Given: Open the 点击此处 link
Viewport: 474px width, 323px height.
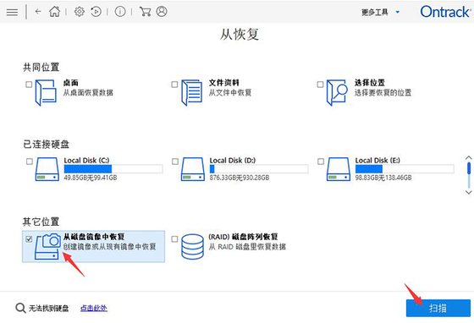Looking at the screenshot, I should (94, 309).
